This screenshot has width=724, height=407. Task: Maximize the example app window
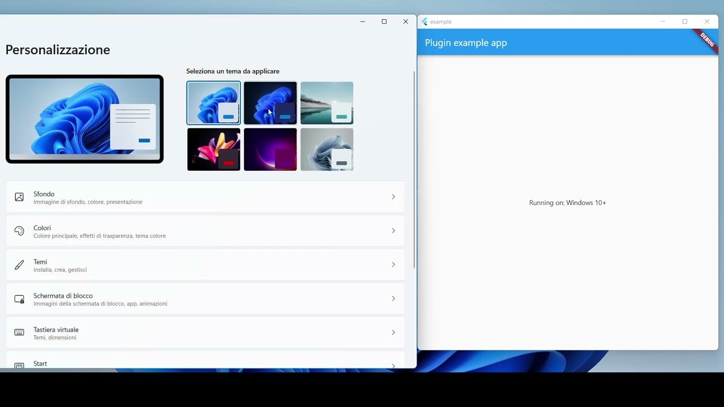pyautogui.click(x=684, y=21)
